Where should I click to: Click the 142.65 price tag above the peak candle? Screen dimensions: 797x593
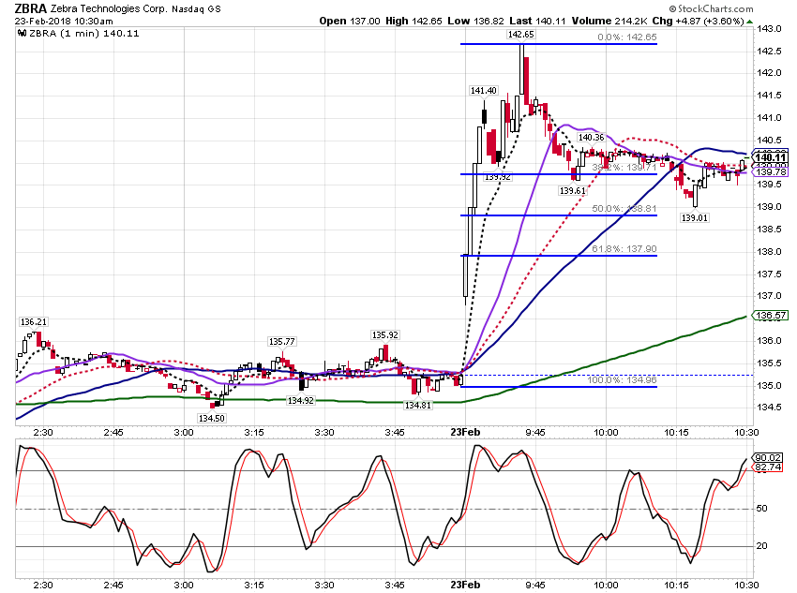(521, 35)
